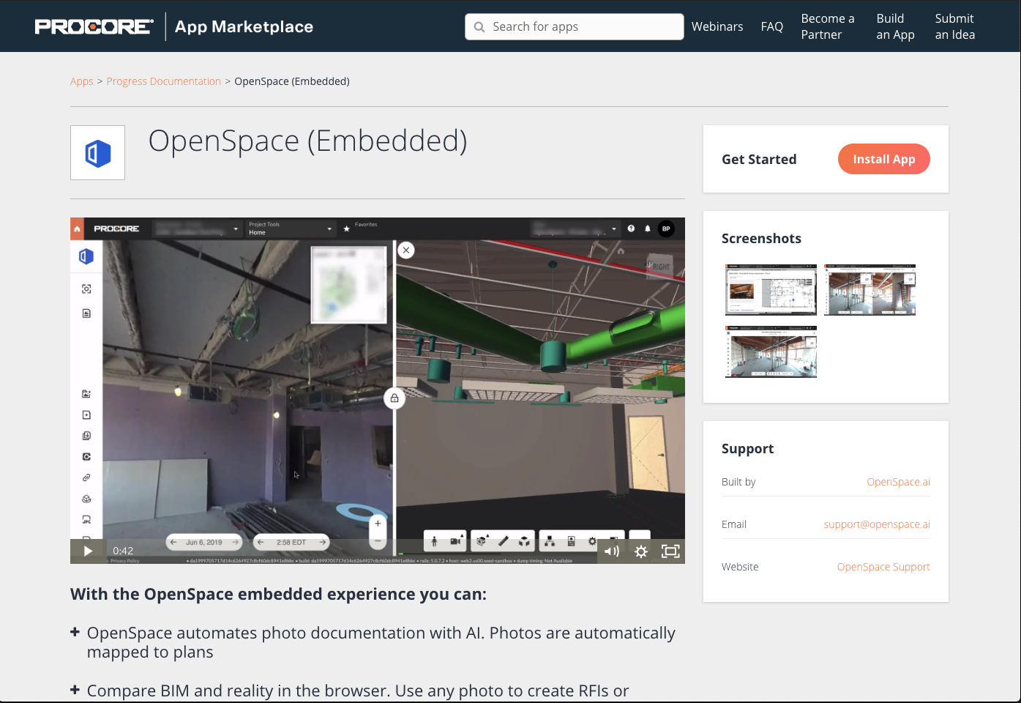This screenshot has height=703, width=1021.
Task: Open the floor plan screenshot thumbnail
Action: coord(771,290)
